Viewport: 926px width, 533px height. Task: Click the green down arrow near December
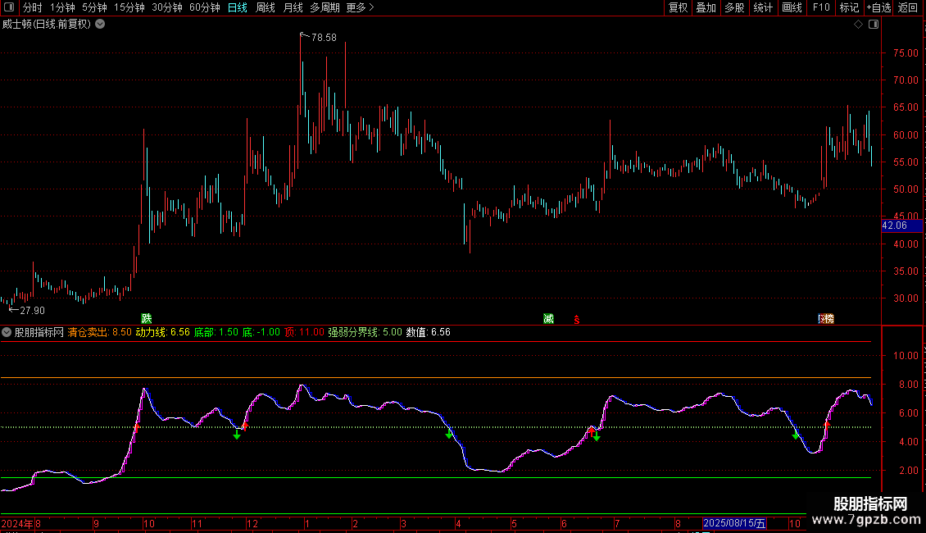pyautogui.click(x=237, y=435)
